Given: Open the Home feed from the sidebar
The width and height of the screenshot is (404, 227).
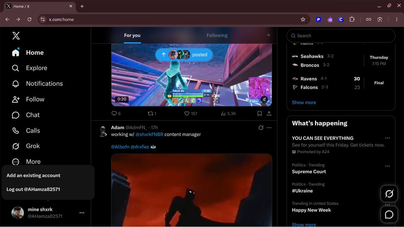Looking at the screenshot, I should click(28, 52).
